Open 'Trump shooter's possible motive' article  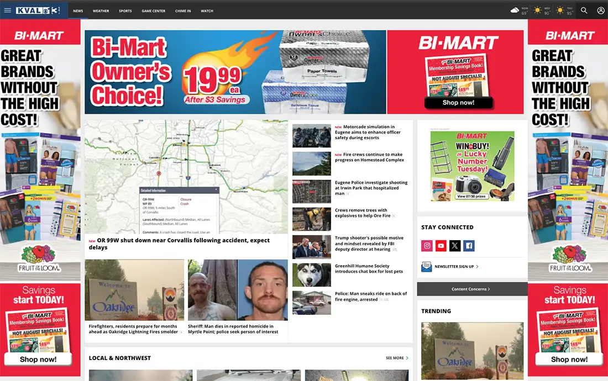click(x=369, y=244)
